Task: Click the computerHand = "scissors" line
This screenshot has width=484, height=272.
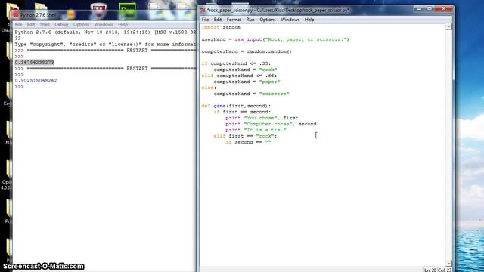Action: click(251, 94)
